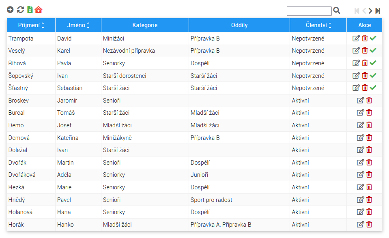Sort the table by Příjmení
This screenshot has height=238, width=389.
pyautogui.click(x=31, y=25)
